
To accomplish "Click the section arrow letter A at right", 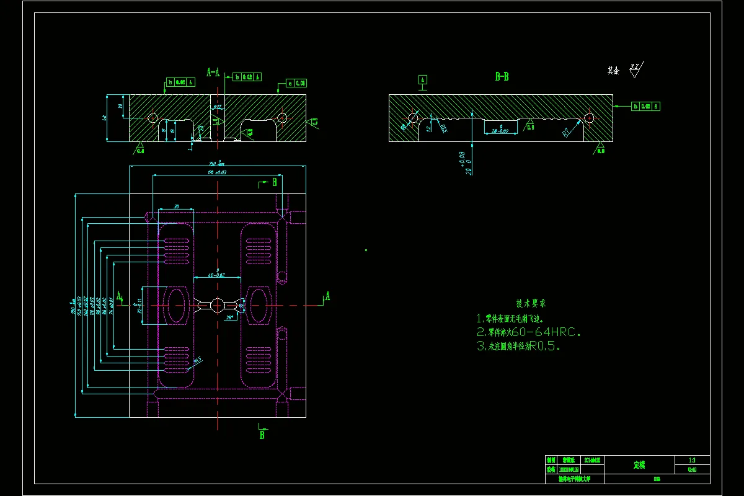I will [327, 296].
